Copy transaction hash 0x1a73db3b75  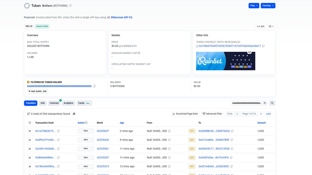click(58, 131)
